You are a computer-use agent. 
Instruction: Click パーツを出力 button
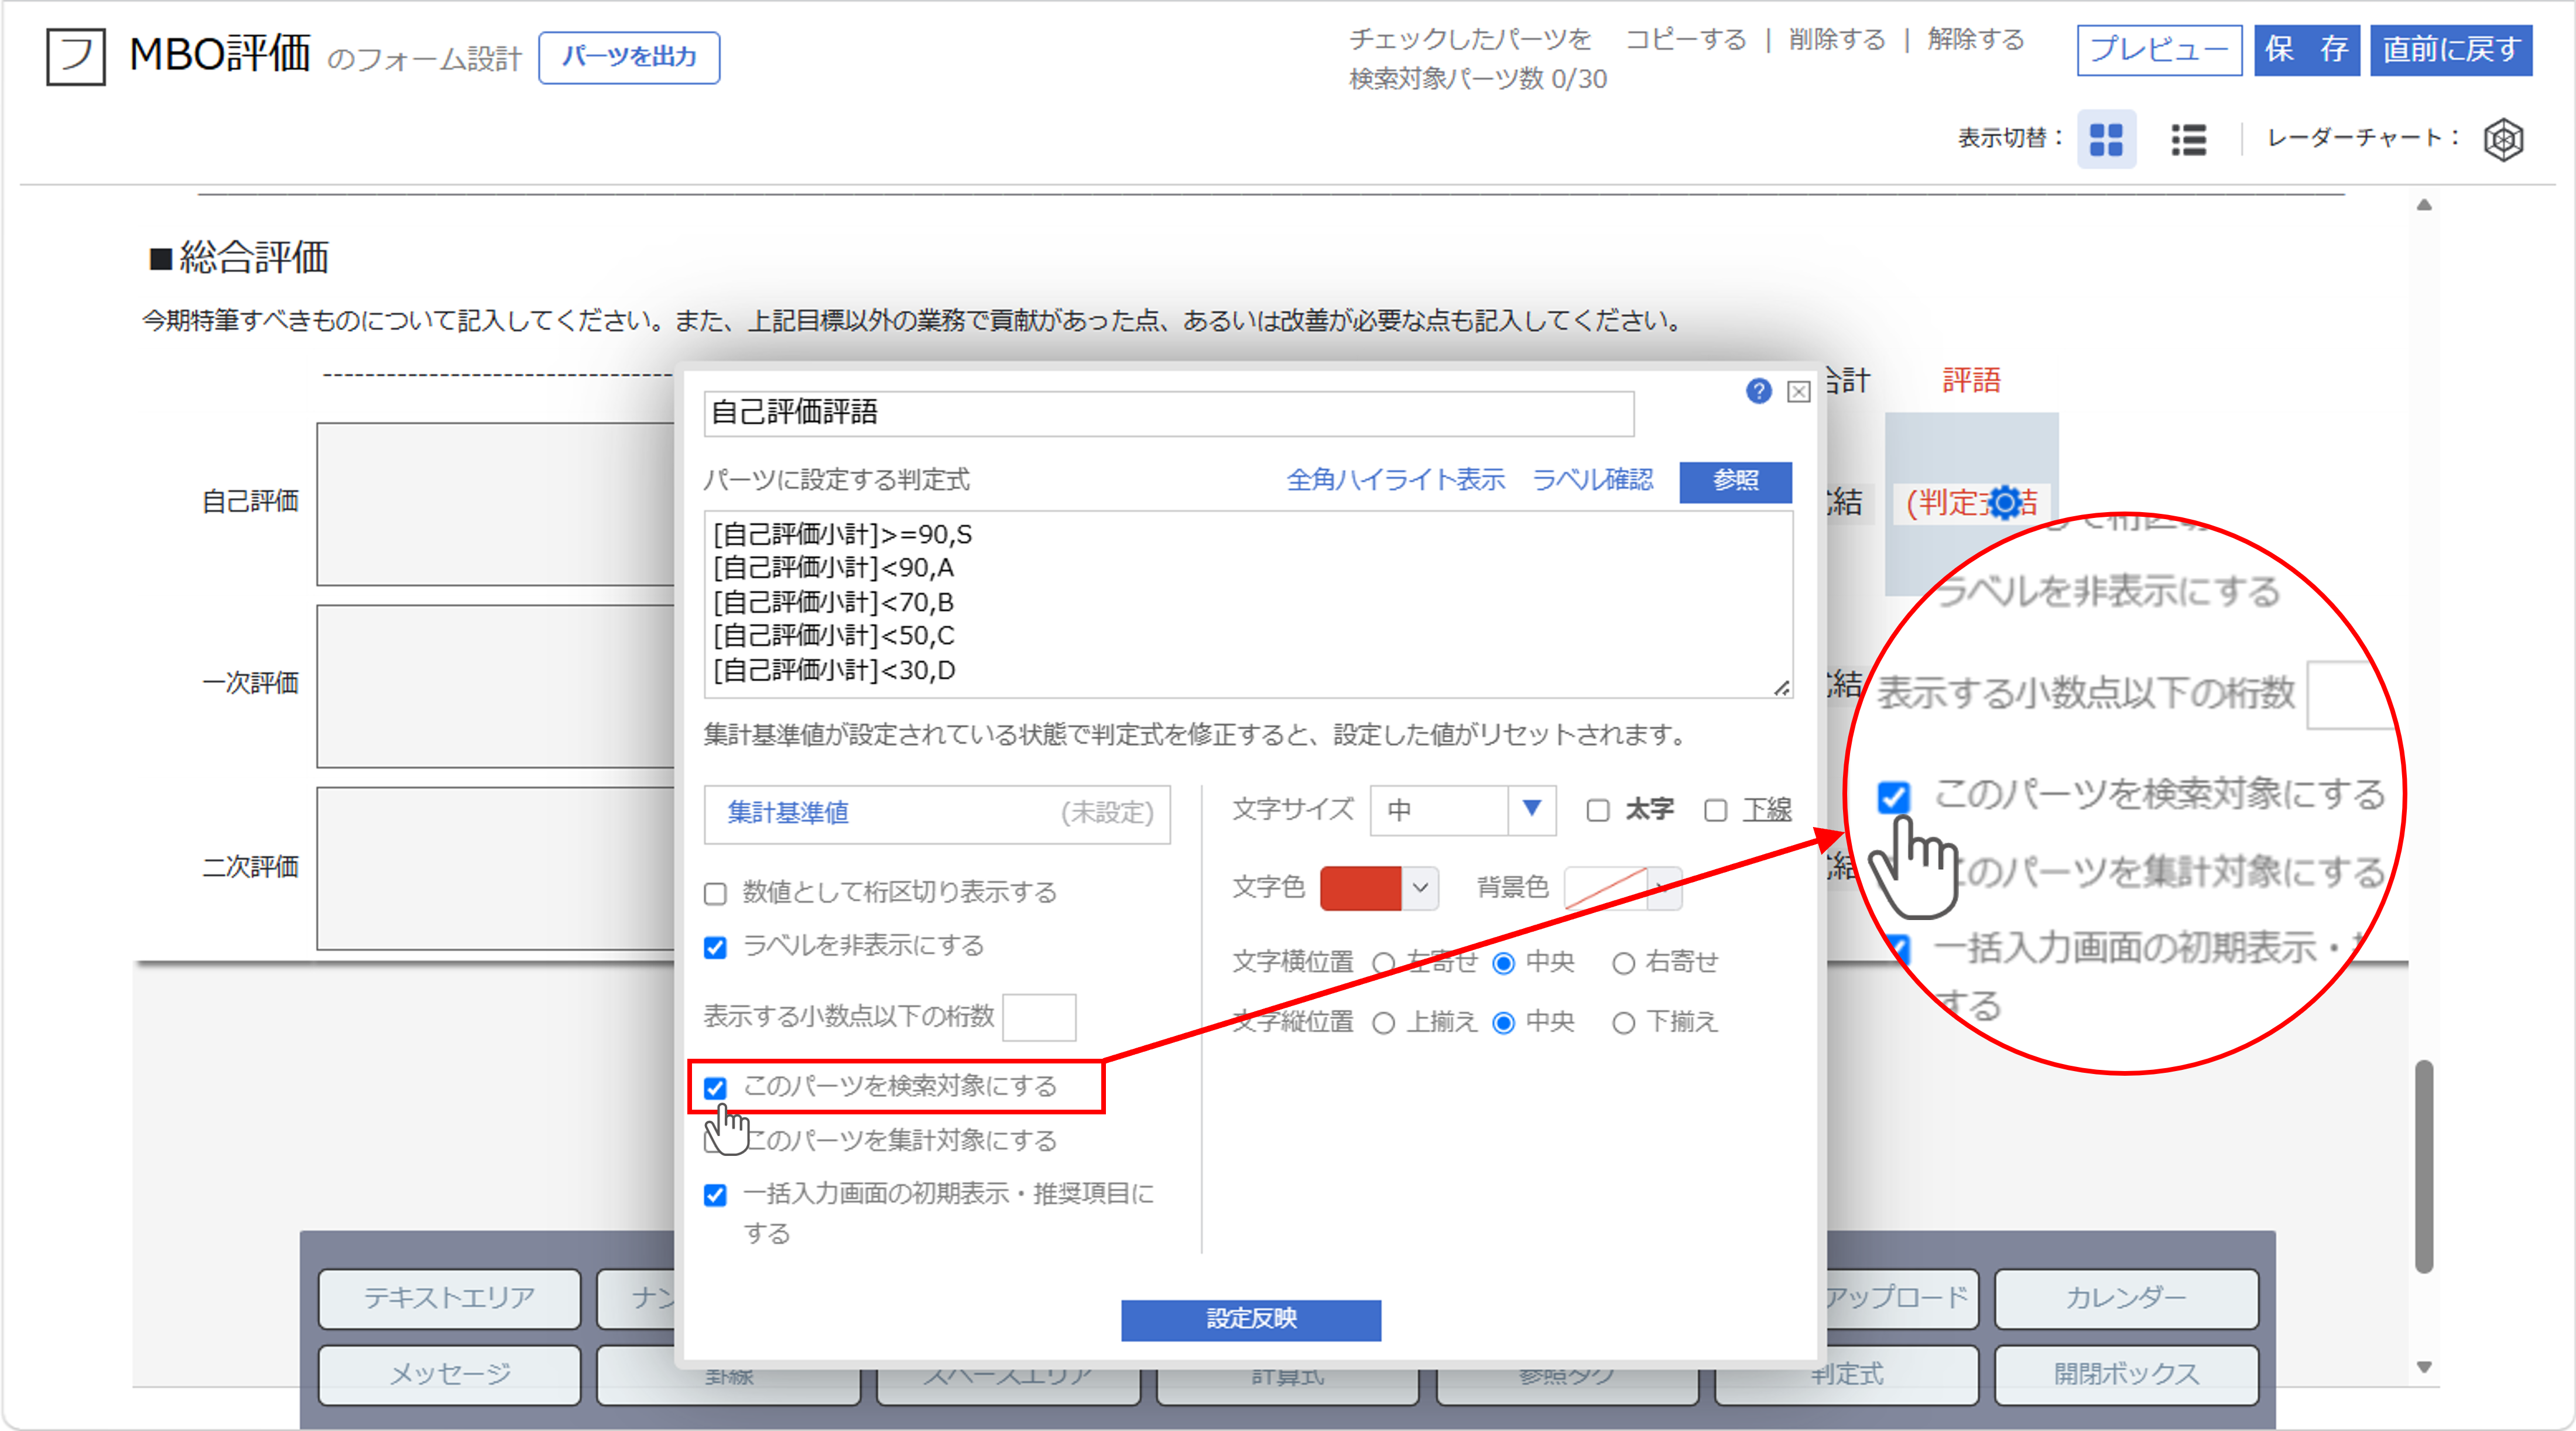[629, 57]
